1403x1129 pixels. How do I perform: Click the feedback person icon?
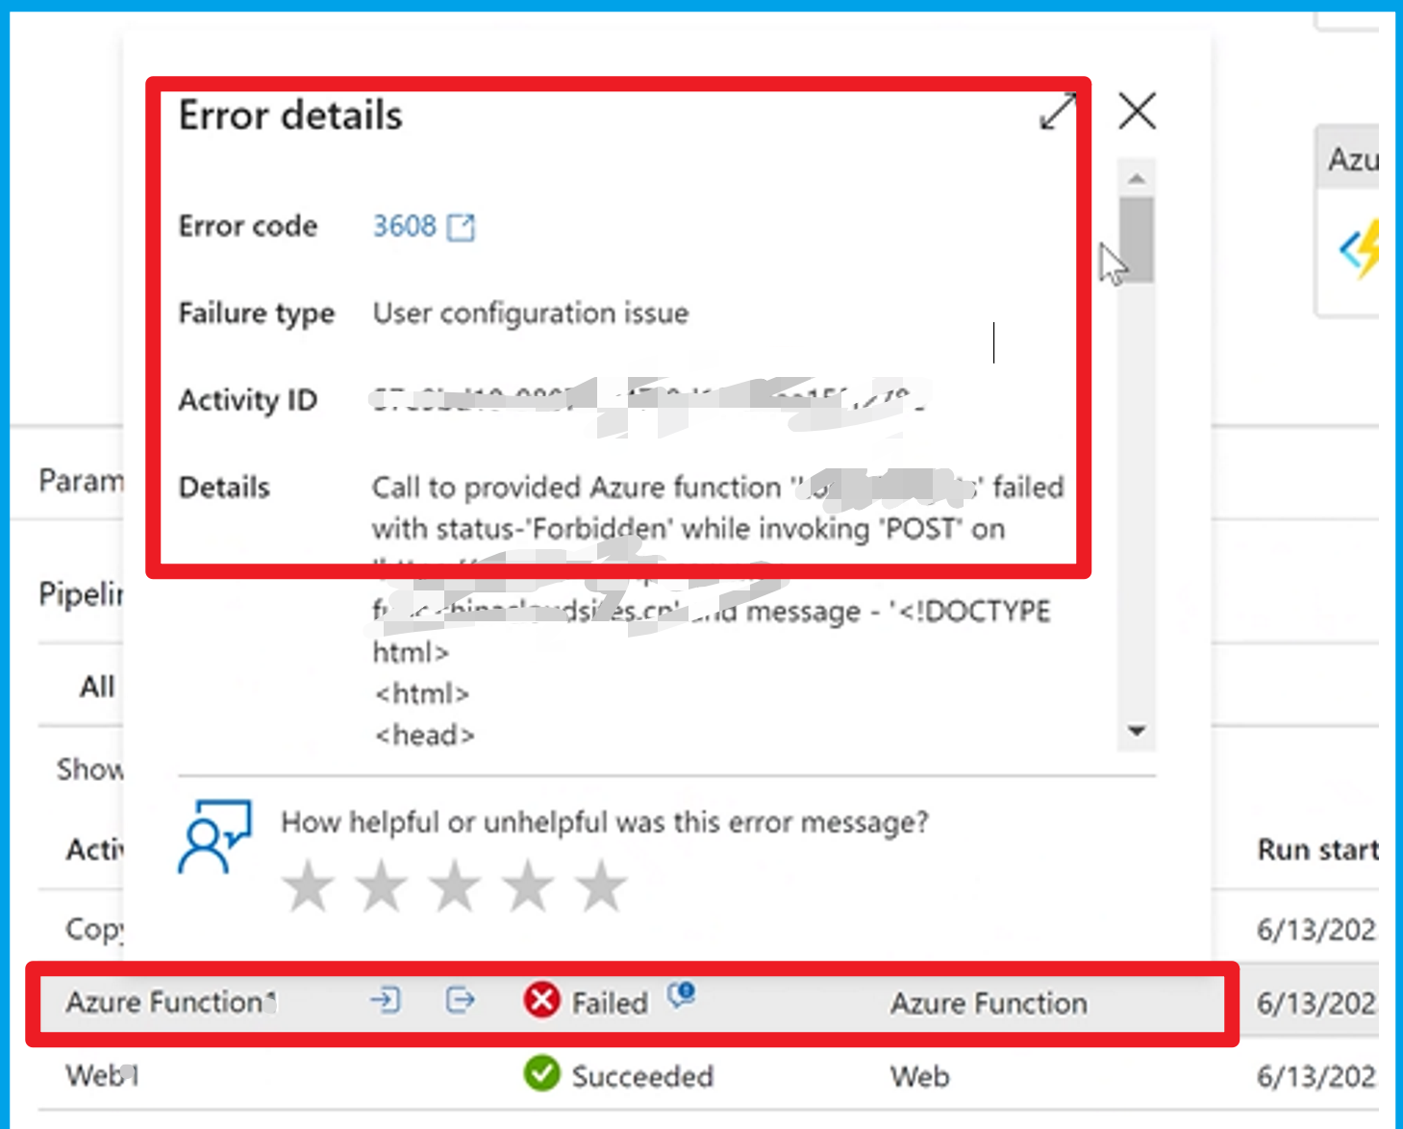[213, 836]
